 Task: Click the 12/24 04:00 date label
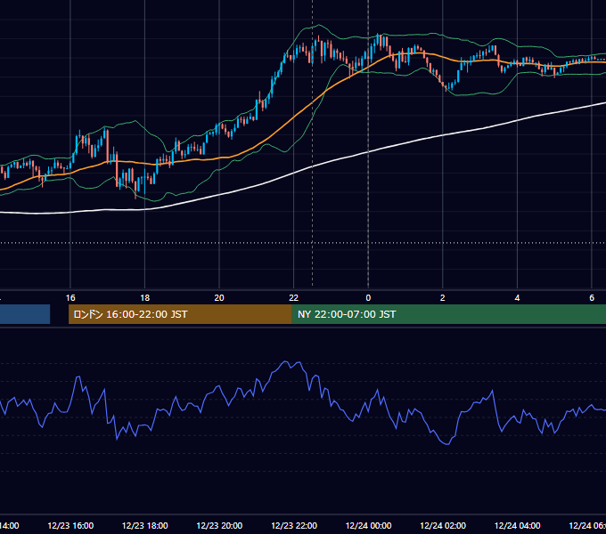(518, 525)
